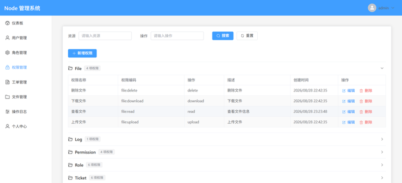
Task: Click the 新增权限 button
Action: tap(82, 53)
